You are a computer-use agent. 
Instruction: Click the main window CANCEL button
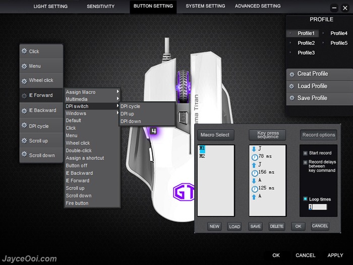(x=305, y=255)
